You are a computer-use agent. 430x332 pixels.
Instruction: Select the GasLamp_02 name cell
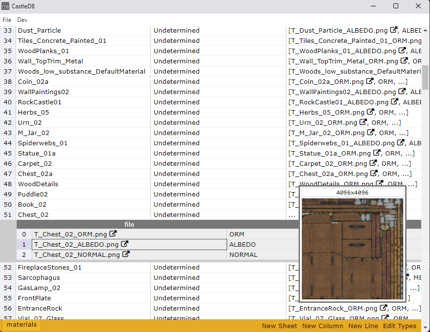84,288
